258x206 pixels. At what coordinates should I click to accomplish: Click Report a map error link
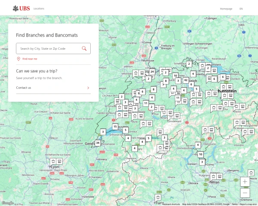tap(248, 204)
